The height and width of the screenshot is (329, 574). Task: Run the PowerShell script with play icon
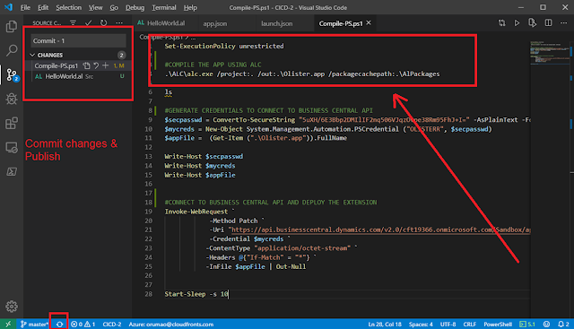point(517,23)
